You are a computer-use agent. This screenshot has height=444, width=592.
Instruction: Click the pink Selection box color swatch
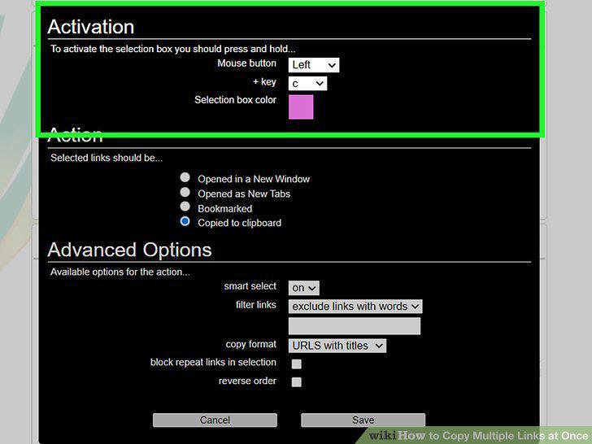coord(301,107)
